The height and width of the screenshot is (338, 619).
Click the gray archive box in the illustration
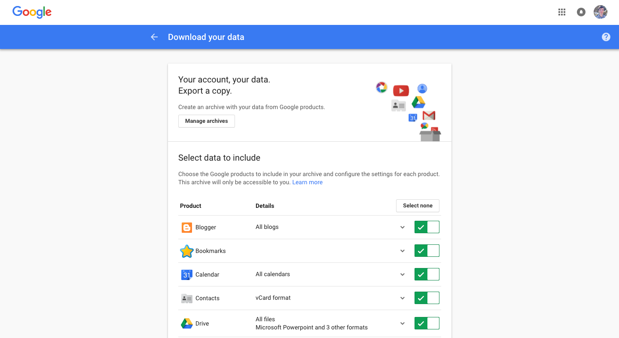(x=430, y=136)
